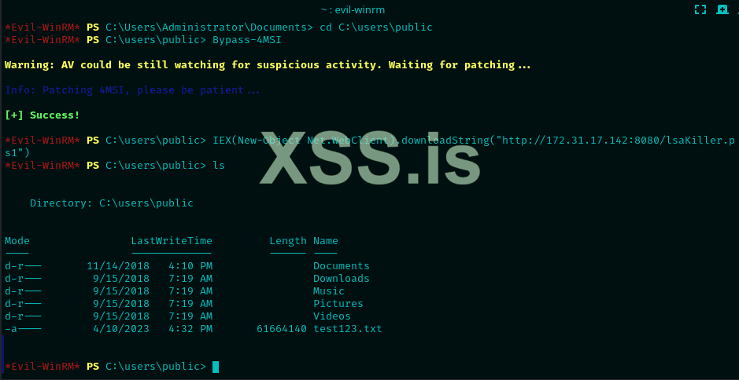
Task: Click the '-a----' mode of test123.txt
Action: click(23, 329)
